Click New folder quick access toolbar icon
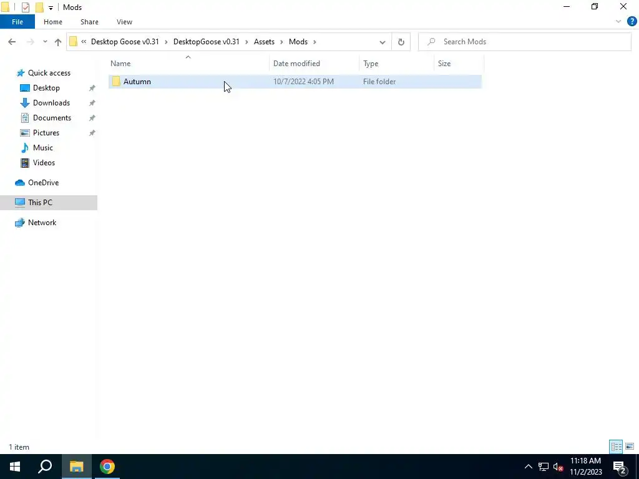Screen dimensions: 639x479 pyautogui.click(x=39, y=7)
